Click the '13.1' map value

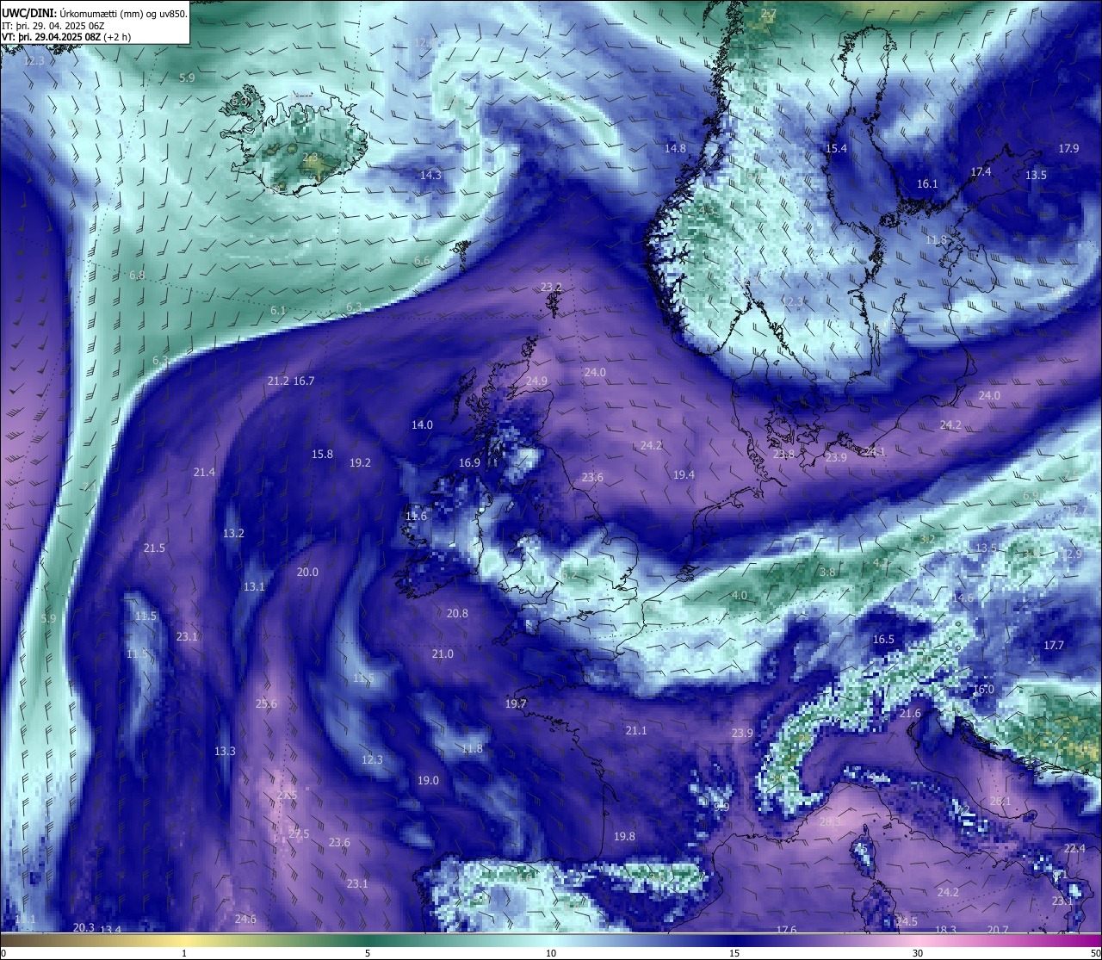tap(254, 586)
